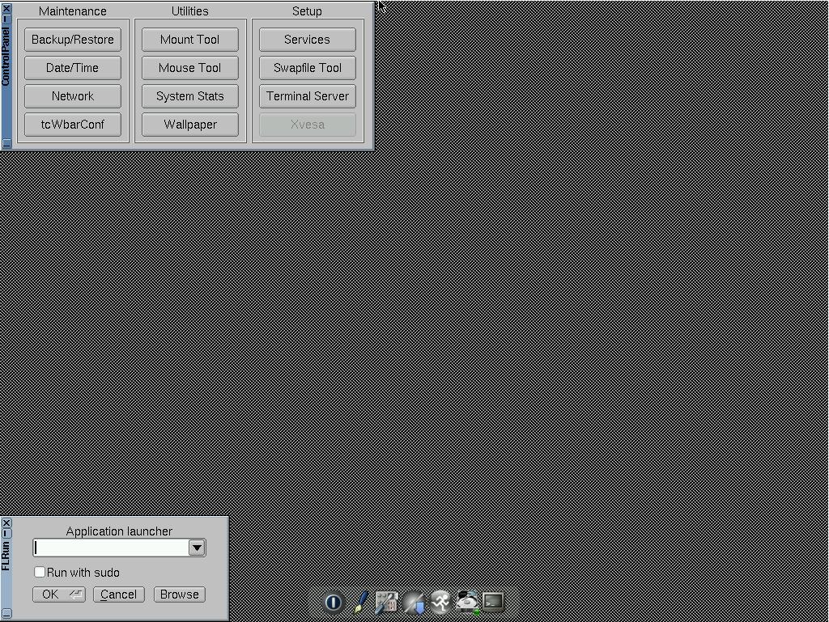Open the Backup/Restore tool
The width and height of the screenshot is (829, 622).
(x=72, y=39)
